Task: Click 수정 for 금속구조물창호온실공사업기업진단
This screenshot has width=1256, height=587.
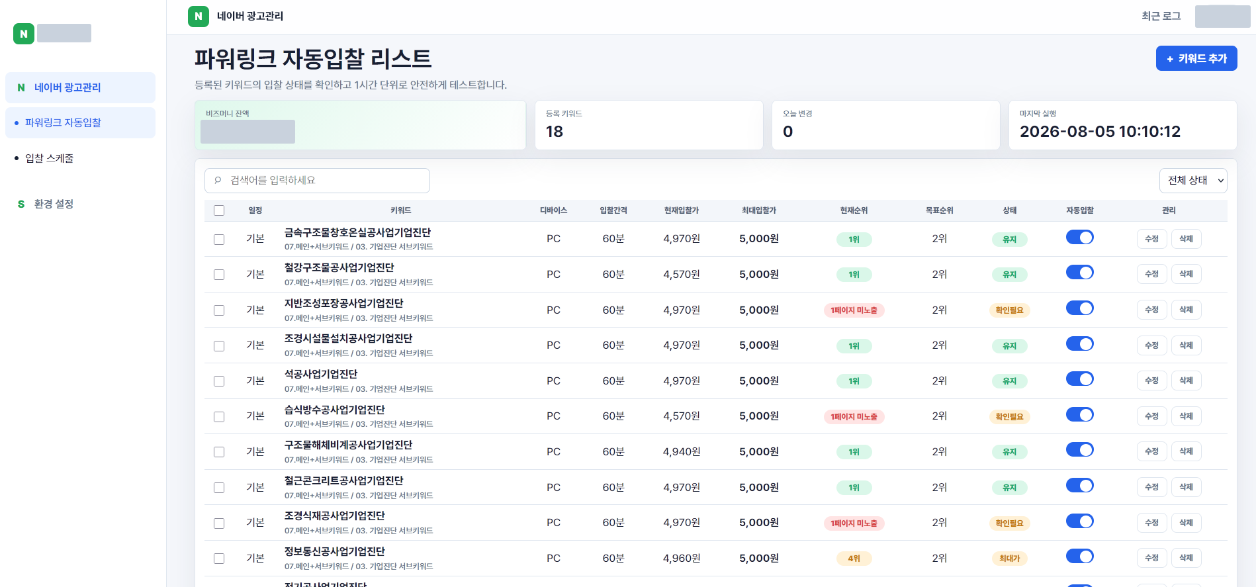Action: [x=1151, y=239]
